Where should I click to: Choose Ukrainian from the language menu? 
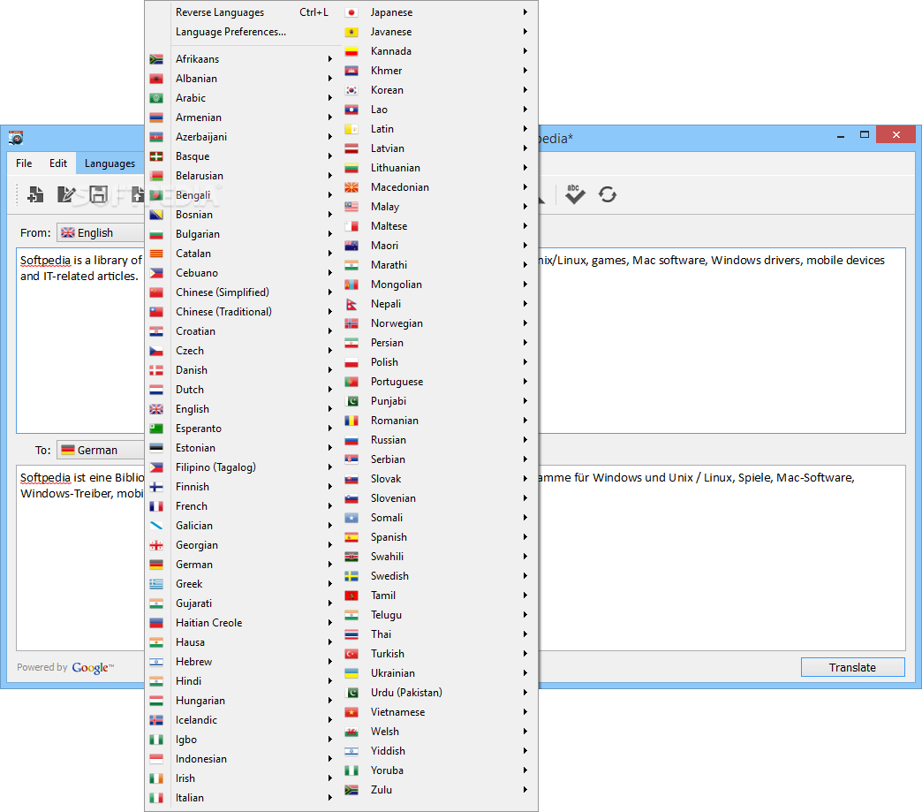[x=438, y=673]
